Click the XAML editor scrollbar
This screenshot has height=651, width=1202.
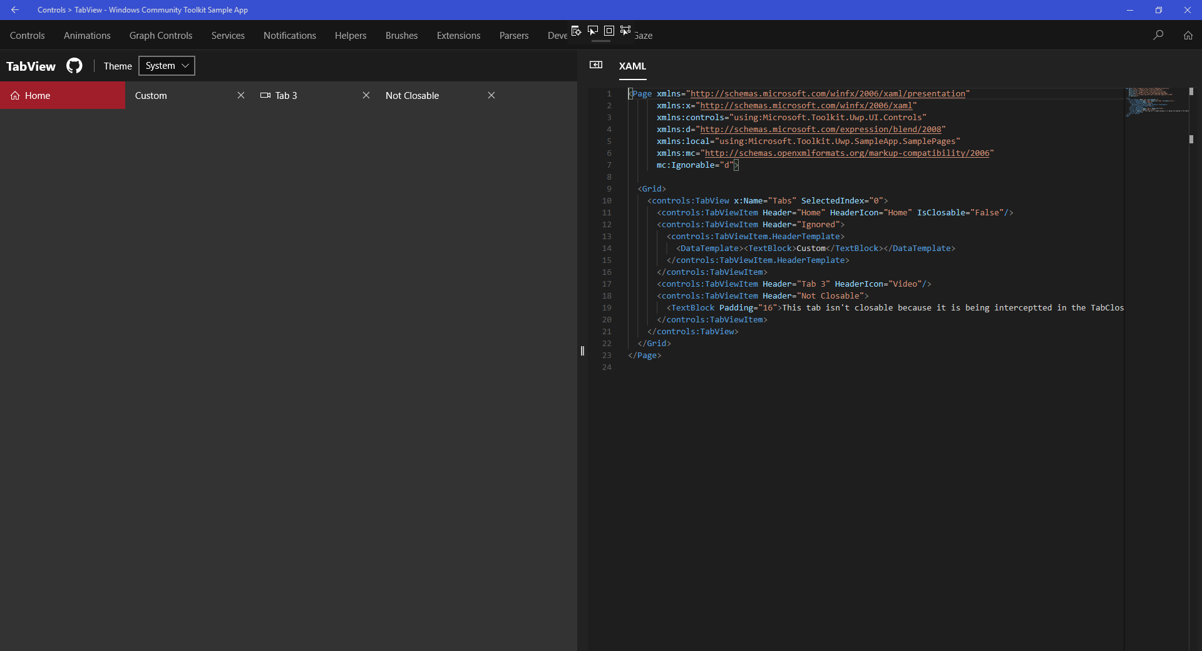click(1191, 139)
